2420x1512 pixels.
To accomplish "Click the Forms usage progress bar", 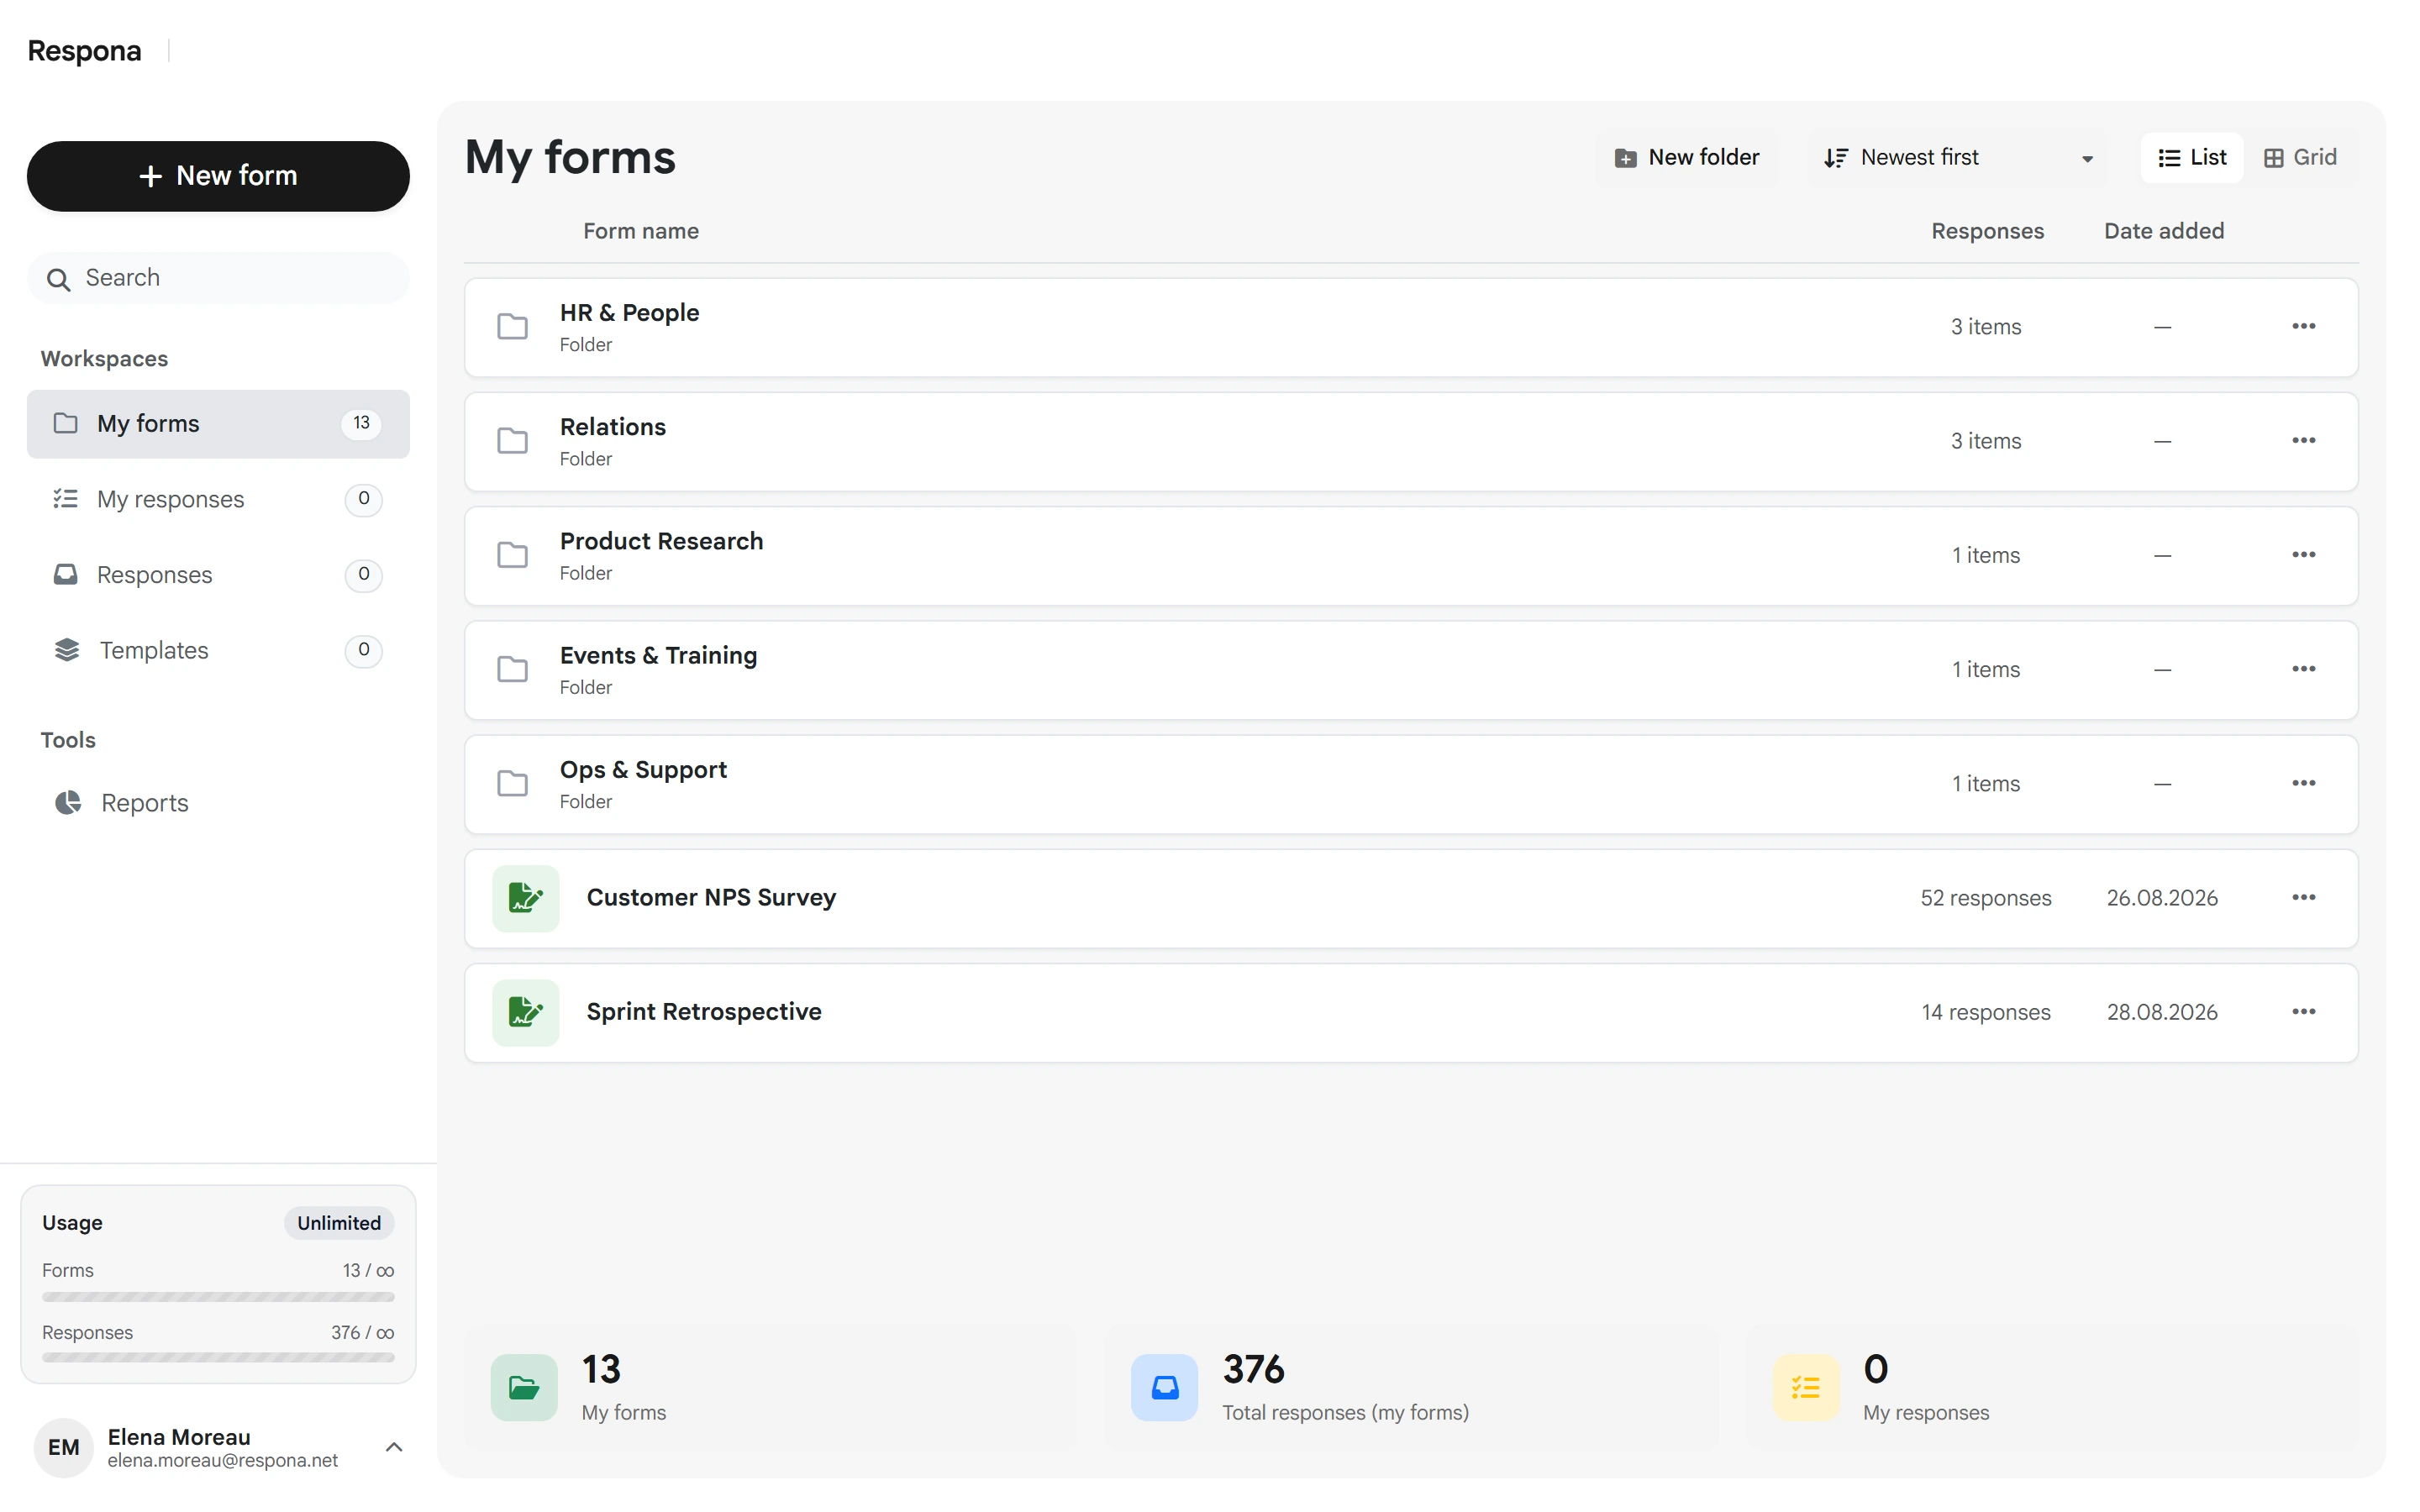I will (218, 1297).
